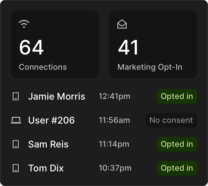Click the Connections label
208x186 pixels.
[43, 67]
